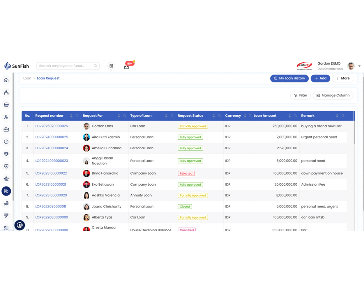Select the Loan Request breadcrumb tab
Viewport: 364px width, 291px height.
48,78
